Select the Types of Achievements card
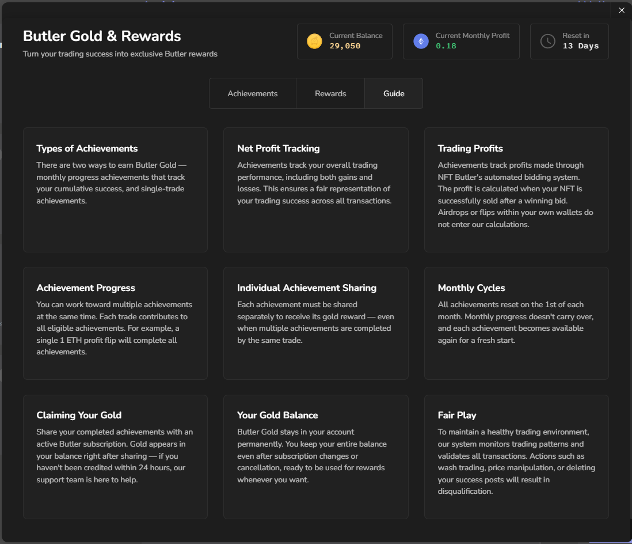This screenshot has width=632, height=544. pyautogui.click(x=115, y=190)
